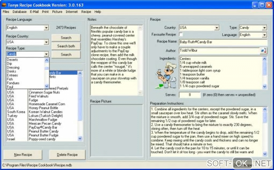Select PayDay Candy Bar recipe
274x170 pixels.
click(x=43, y=127)
